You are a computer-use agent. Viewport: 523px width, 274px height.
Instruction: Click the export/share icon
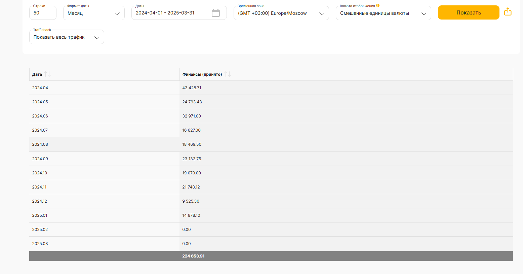[508, 12]
